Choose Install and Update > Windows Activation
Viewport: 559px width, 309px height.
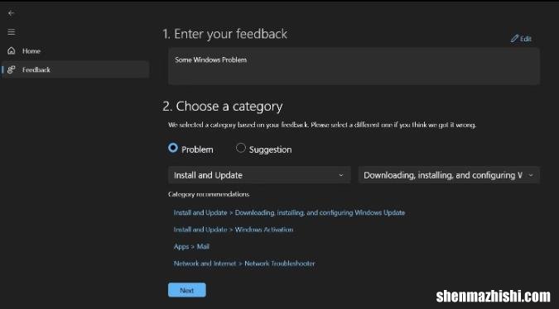234,230
